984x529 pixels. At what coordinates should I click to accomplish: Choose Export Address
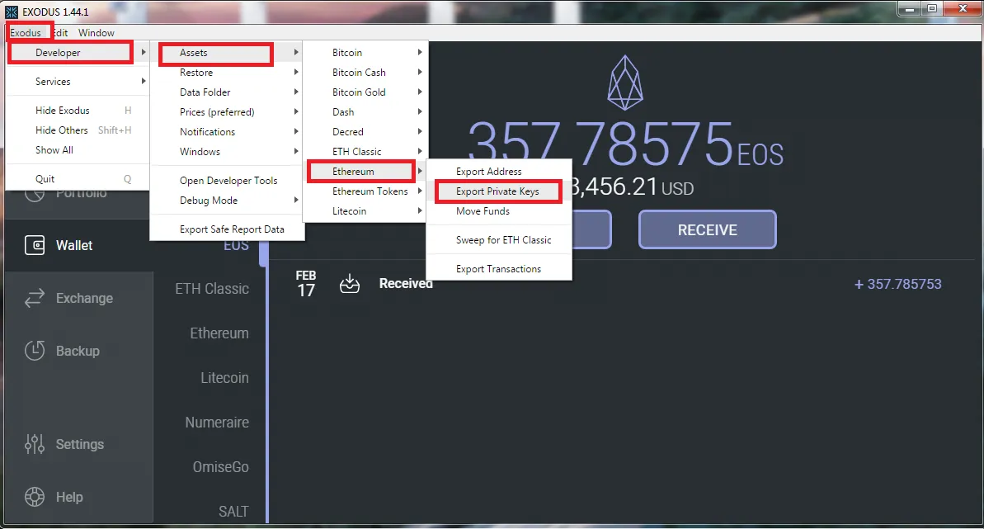tap(499, 172)
